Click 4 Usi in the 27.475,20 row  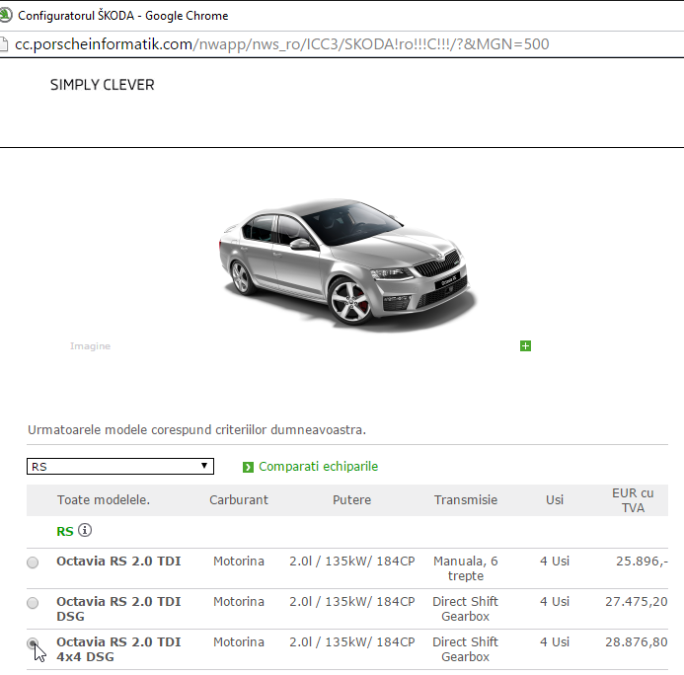pos(555,601)
